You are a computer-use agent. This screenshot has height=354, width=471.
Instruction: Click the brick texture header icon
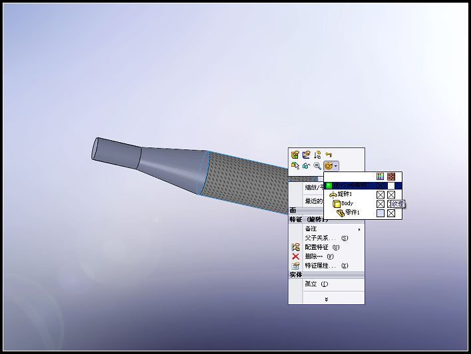pos(391,176)
